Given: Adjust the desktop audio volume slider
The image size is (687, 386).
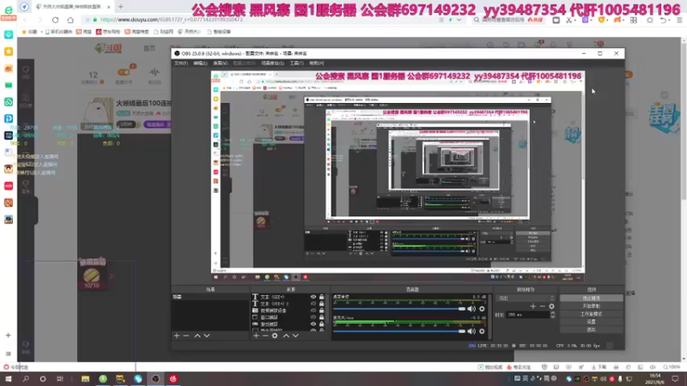Looking at the screenshot, I should 399,309.
